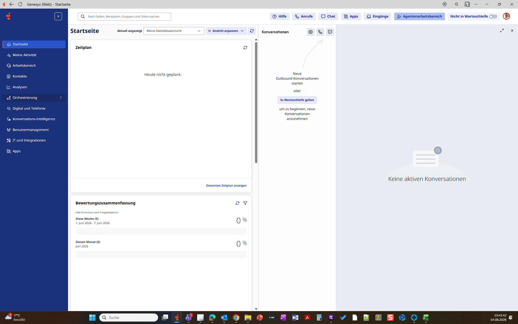The image size is (518, 324).
Task: Focus the search field for pages and users
Action: point(124,16)
